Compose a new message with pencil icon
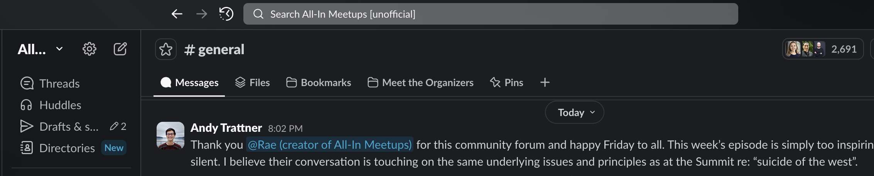Screen dimensions: 874x176 (120, 49)
